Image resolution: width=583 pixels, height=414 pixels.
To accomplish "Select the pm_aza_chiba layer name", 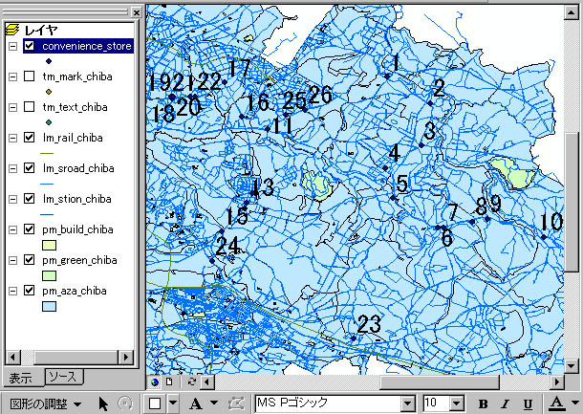I will [75, 291].
